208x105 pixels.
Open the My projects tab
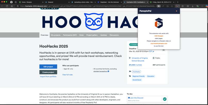point(55,35)
